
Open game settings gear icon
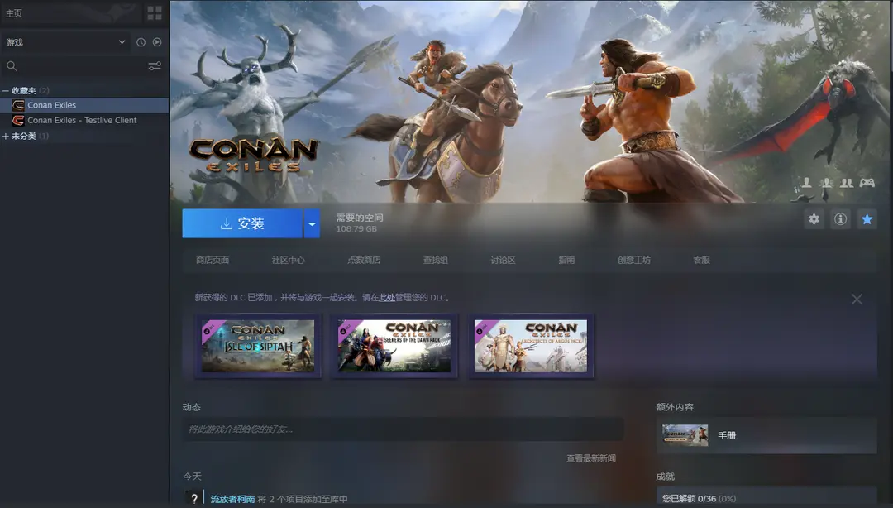(814, 219)
